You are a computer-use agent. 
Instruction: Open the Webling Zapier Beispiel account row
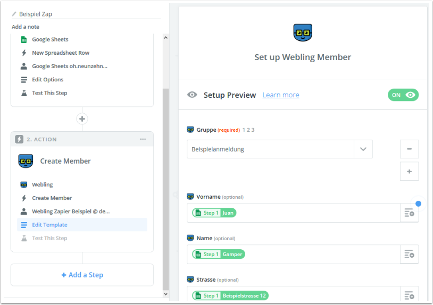click(82, 211)
